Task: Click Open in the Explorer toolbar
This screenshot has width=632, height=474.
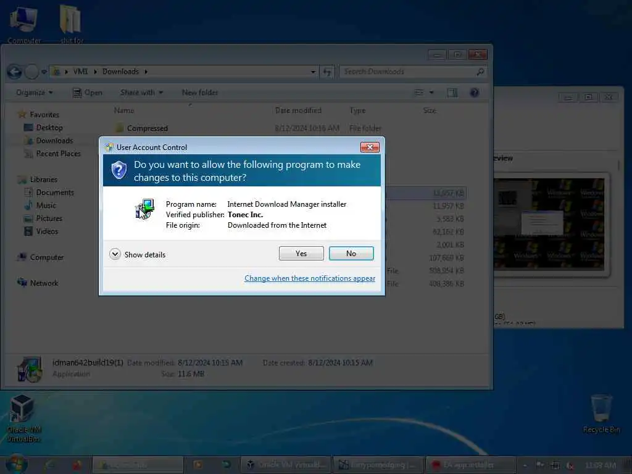Action: pyautogui.click(x=88, y=93)
